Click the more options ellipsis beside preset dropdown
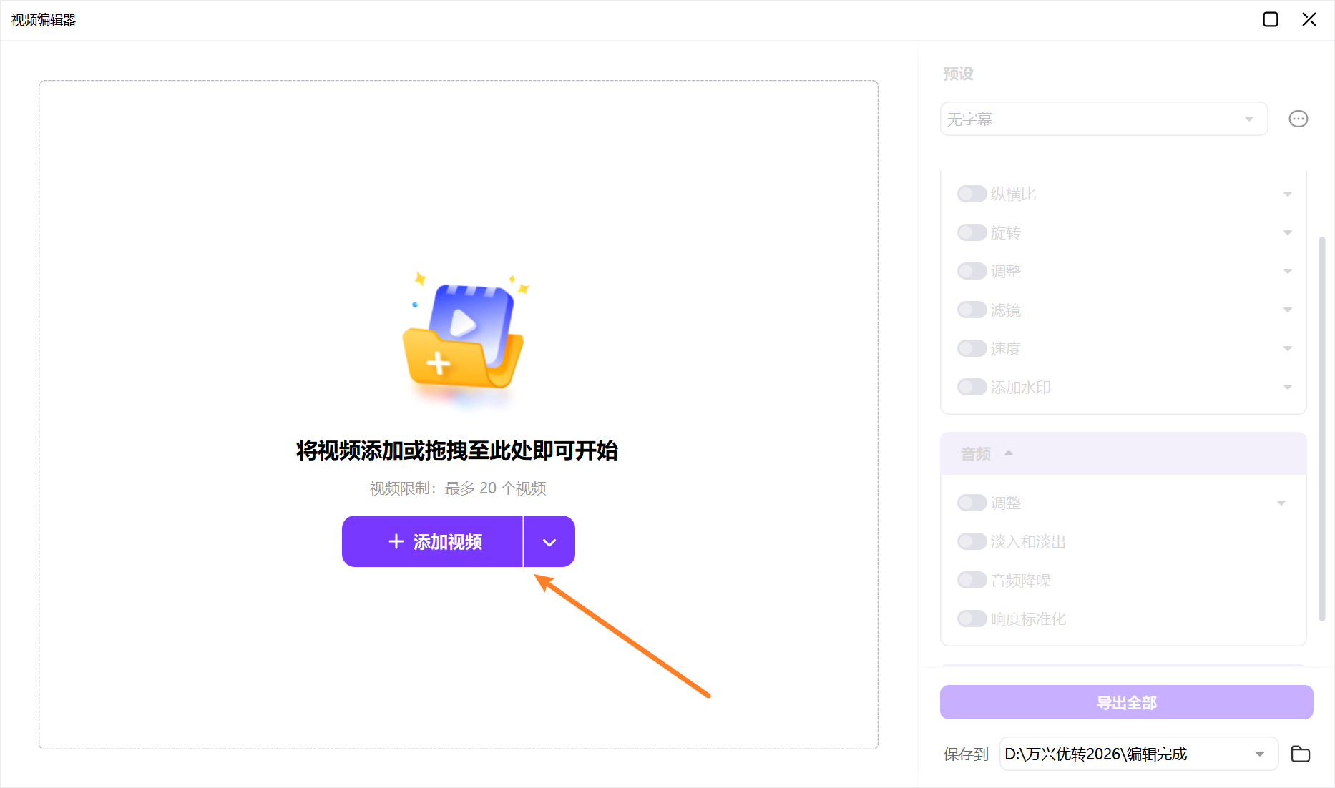The width and height of the screenshot is (1335, 788). (x=1299, y=119)
